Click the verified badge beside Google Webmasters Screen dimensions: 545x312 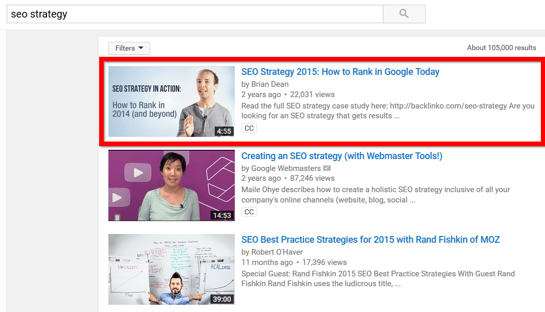[327, 168]
